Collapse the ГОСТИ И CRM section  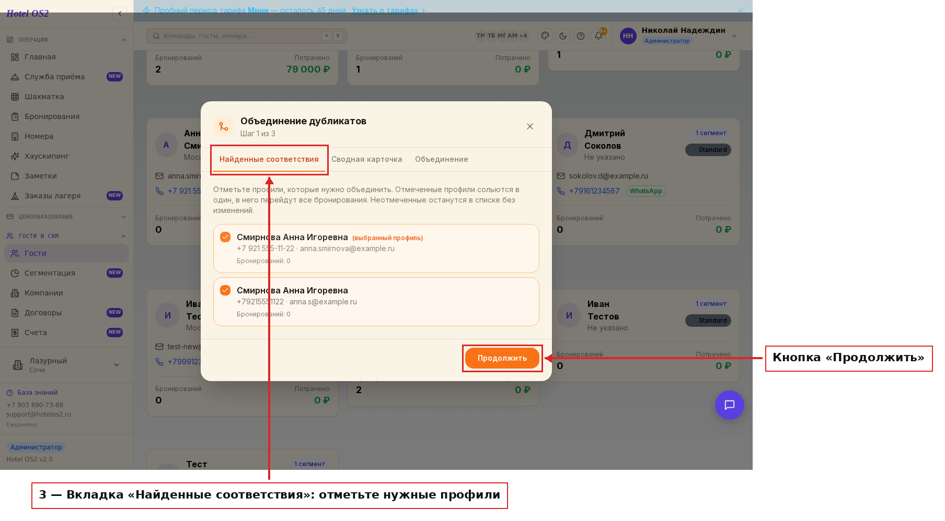coord(66,236)
